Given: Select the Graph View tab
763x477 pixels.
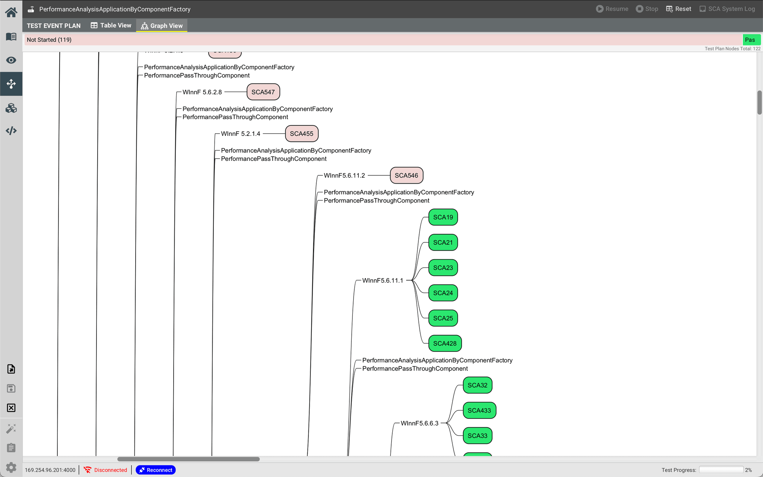Looking at the screenshot, I should (x=161, y=25).
